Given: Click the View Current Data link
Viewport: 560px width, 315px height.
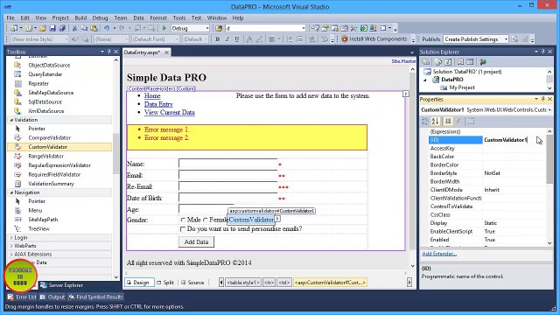Looking at the screenshot, I should (170, 113).
